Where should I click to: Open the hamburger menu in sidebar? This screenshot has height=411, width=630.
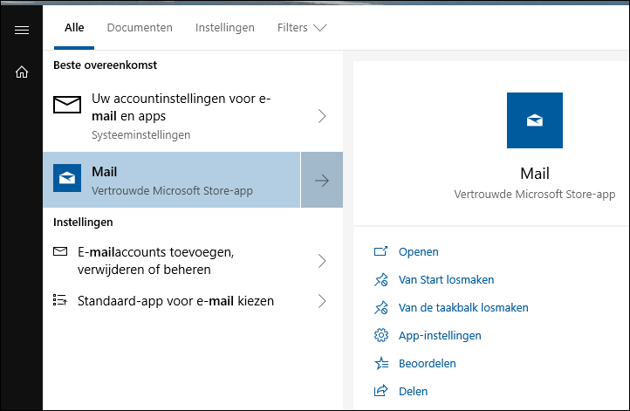click(x=22, y=31)
